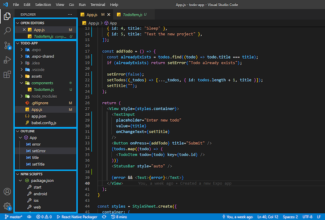Open the Go menu
The image size is (325, 220).
click(71, 4)
